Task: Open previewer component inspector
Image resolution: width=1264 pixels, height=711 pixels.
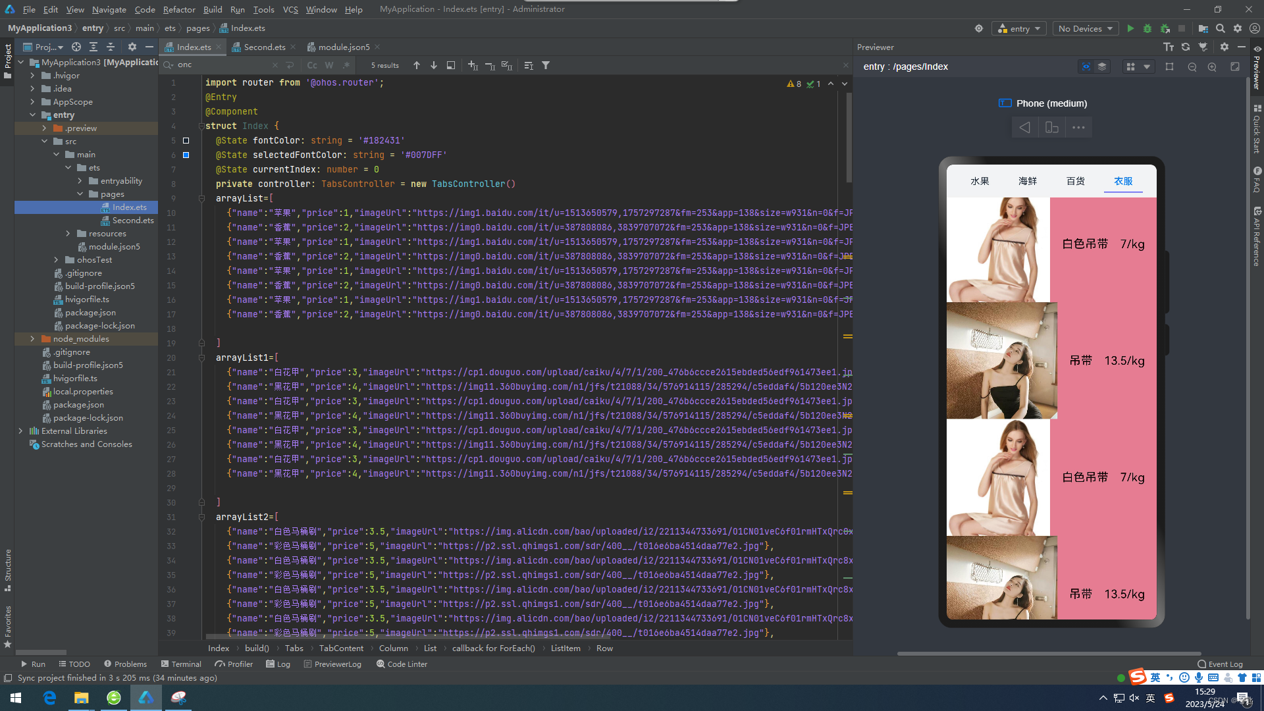Action: pyautogui.click(x=1086, y=66)
